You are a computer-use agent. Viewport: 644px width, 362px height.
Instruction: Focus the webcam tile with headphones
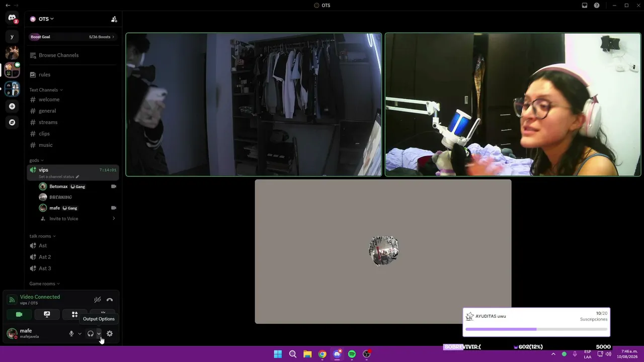[x=513, y=105]
